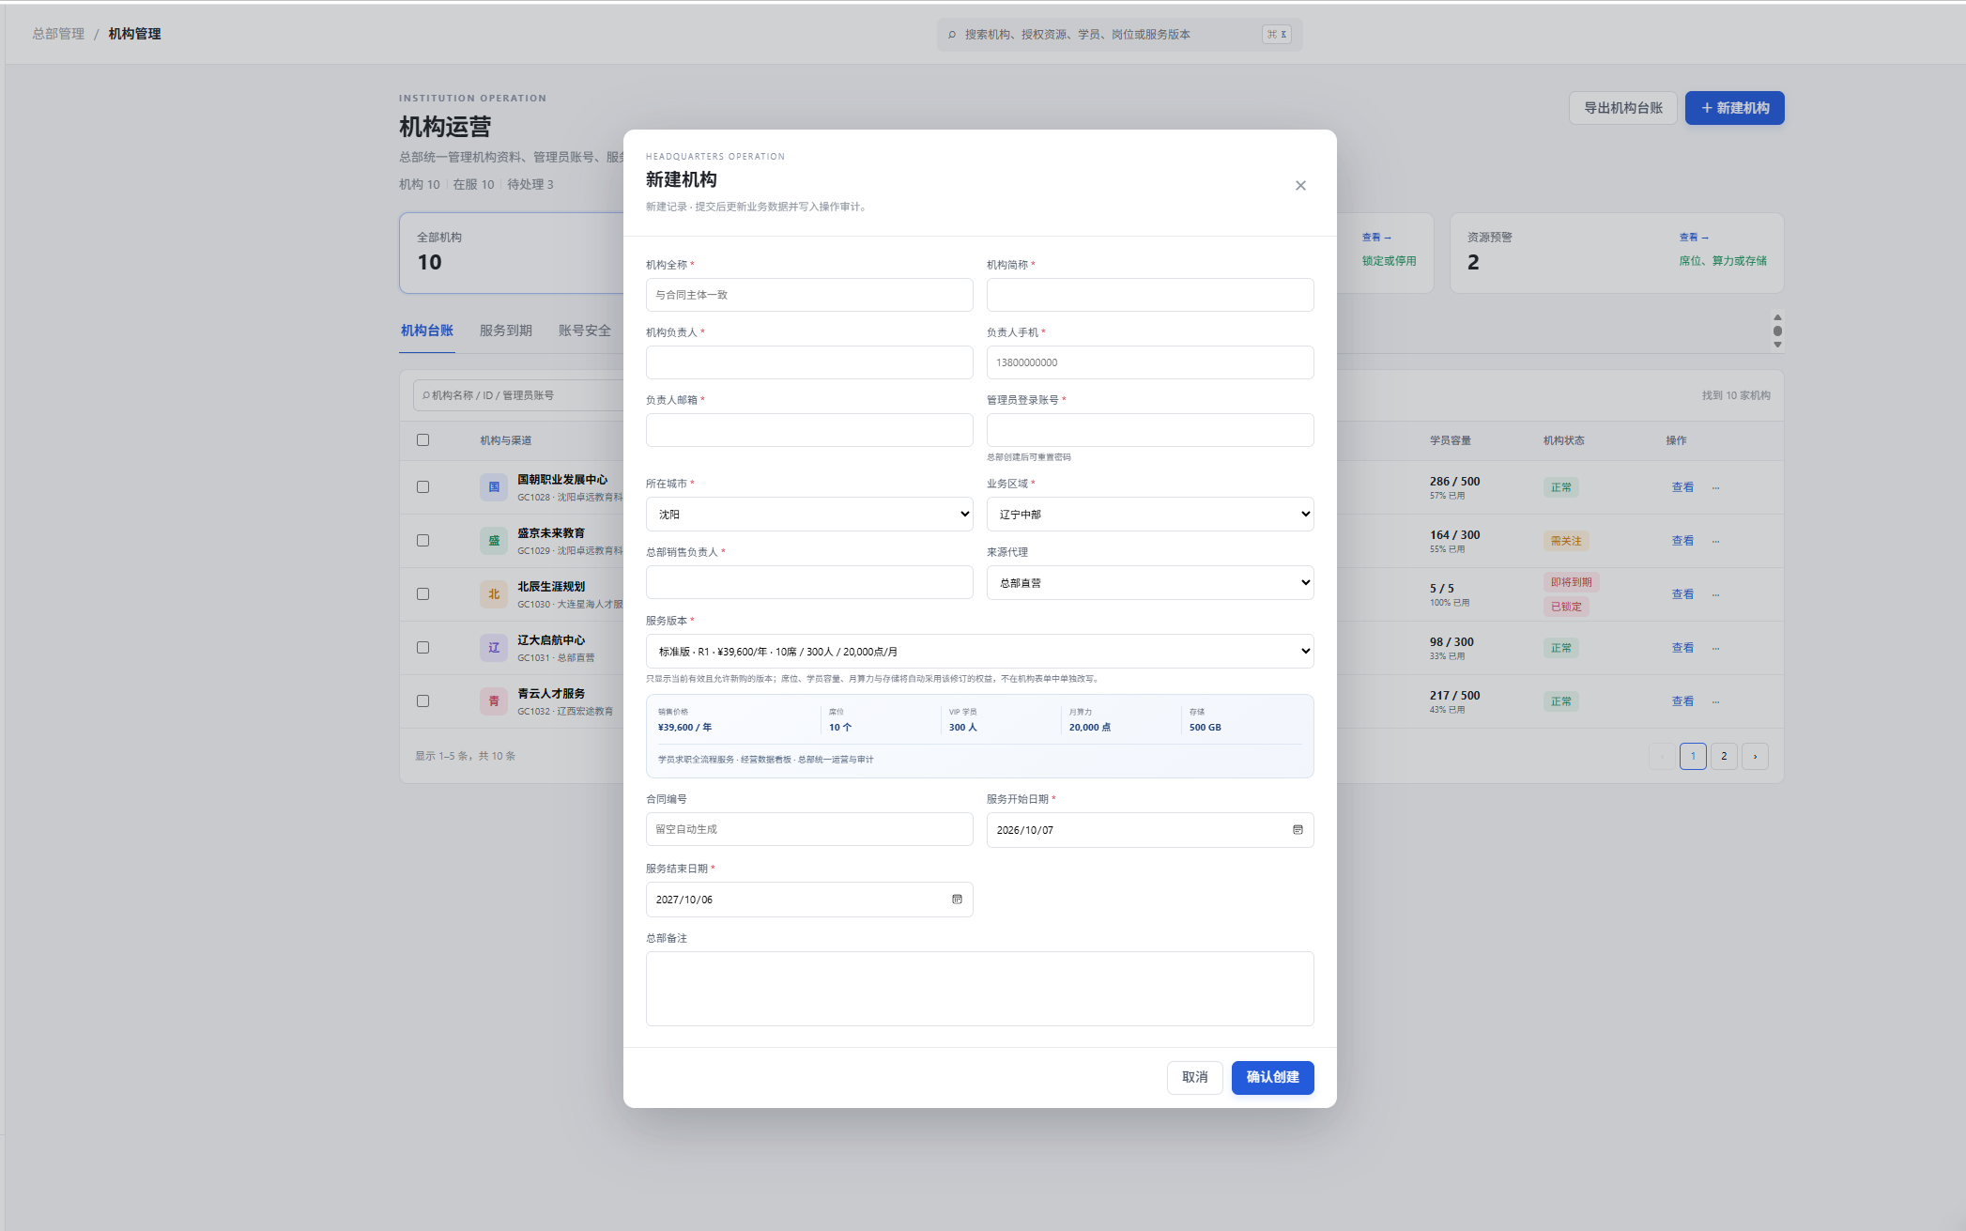Open calendar picker for 服务结束日期
The width and height of the screenshot is (1966, 1231).
[957, 900]
